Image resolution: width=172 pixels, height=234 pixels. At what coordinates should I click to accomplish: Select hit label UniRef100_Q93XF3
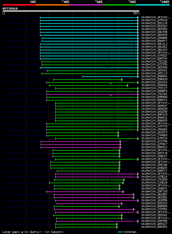[154, 132]
